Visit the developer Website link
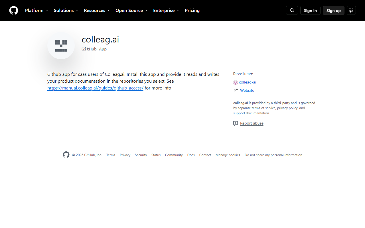The height and width of the screenshot is (228, 365). [247, 90]
